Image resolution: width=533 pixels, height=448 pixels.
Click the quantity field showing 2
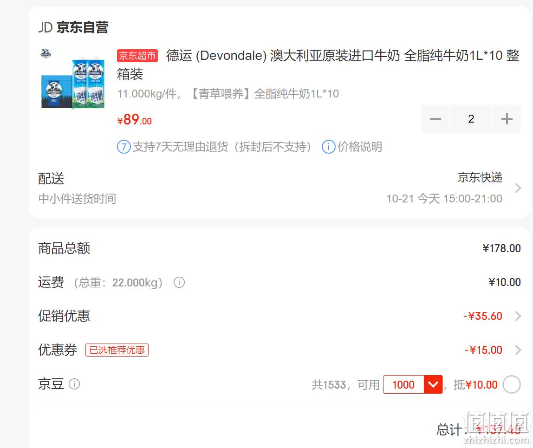pos(471,119)
